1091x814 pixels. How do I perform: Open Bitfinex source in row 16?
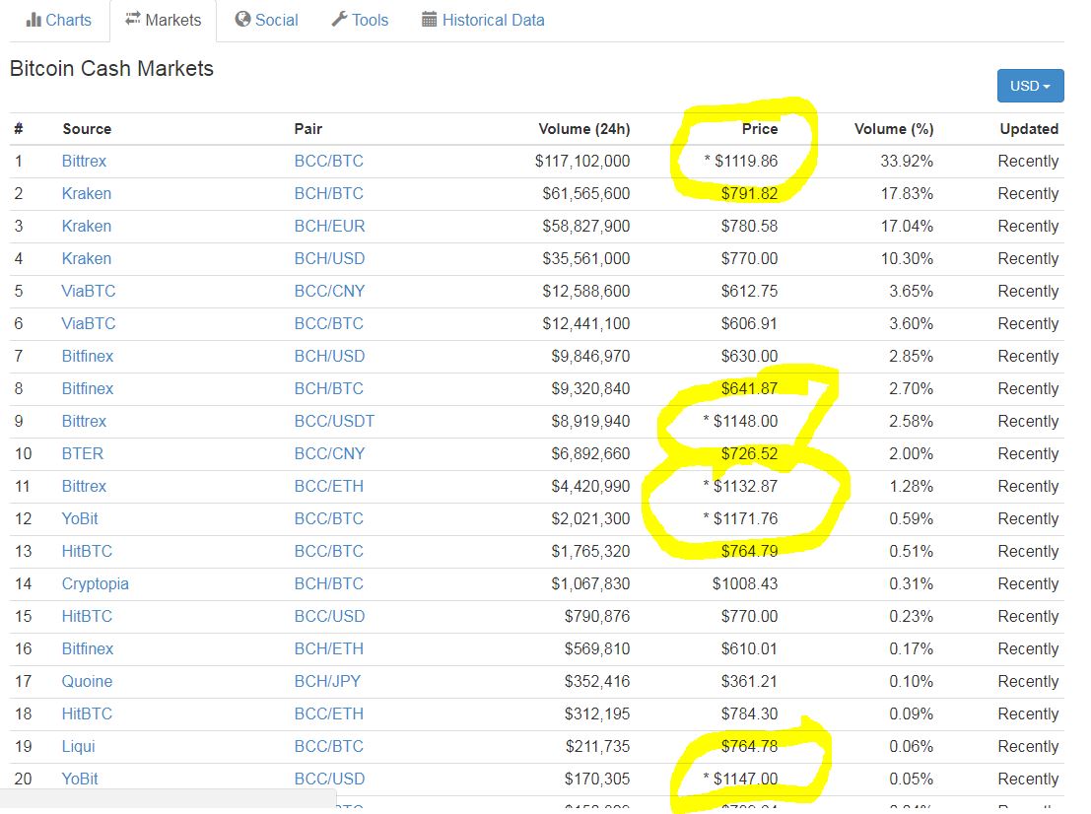pyautogui.click(x=87, y=649)
